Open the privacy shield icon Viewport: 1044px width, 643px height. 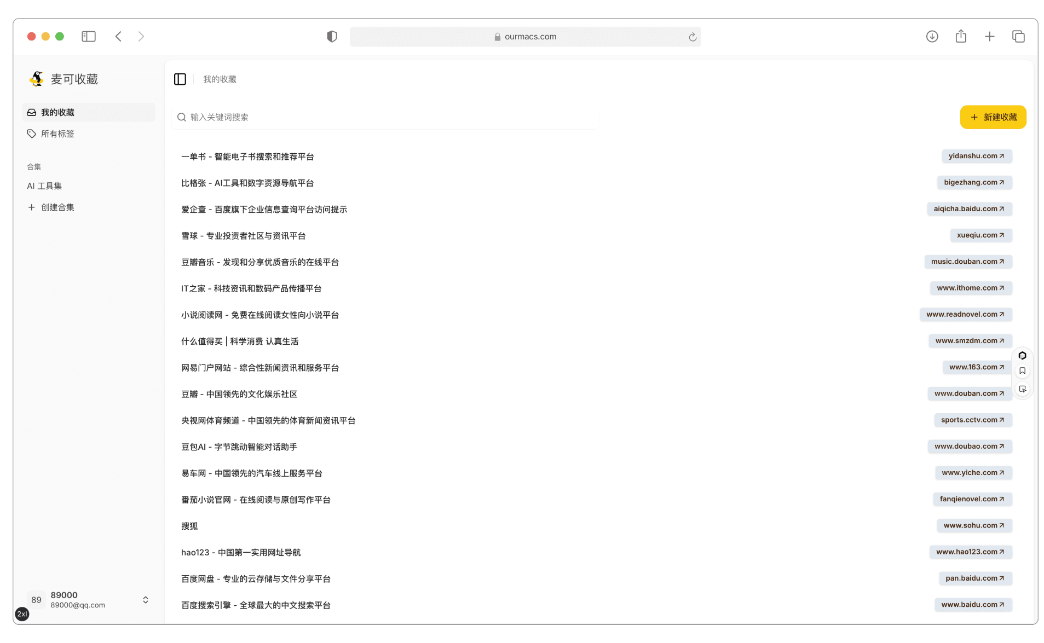(332, 37)
